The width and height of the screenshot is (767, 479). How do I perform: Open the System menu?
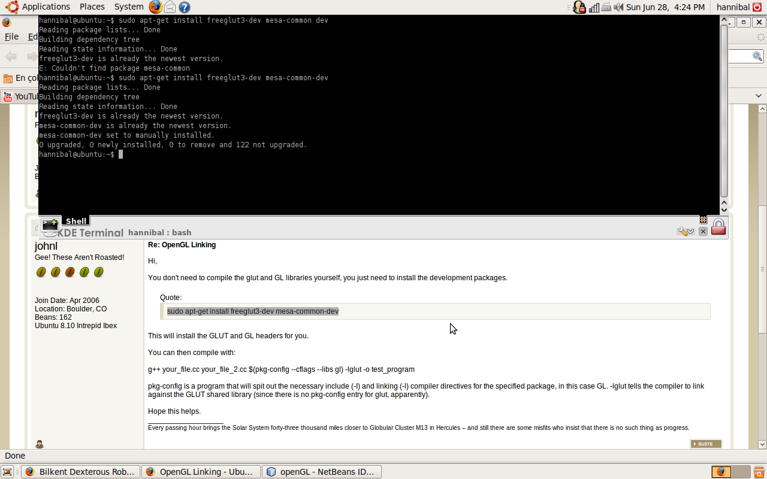tap(128, 7)
